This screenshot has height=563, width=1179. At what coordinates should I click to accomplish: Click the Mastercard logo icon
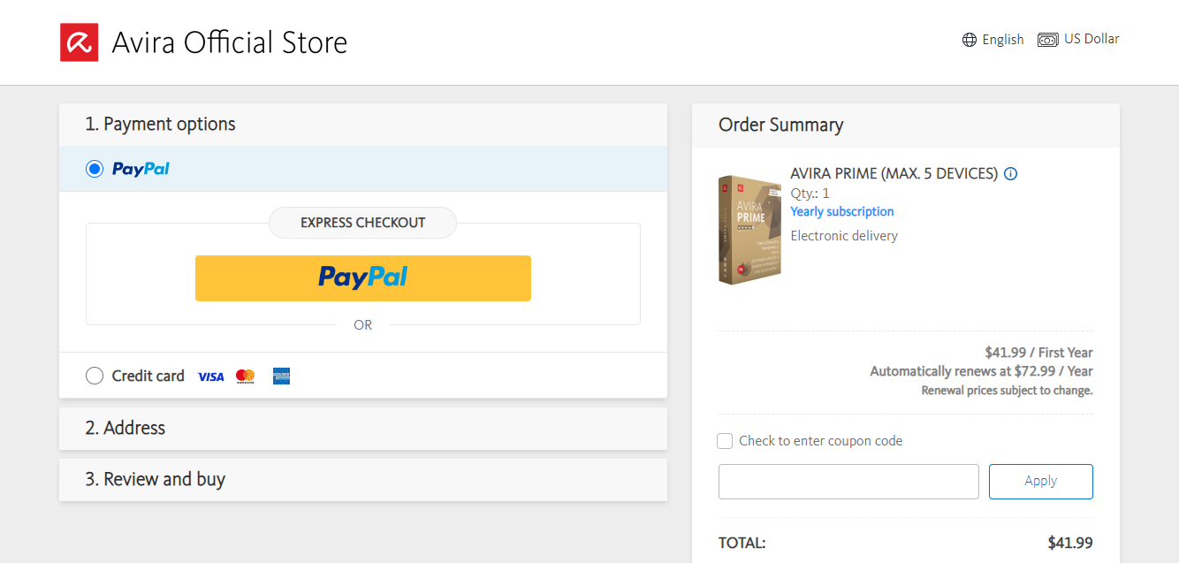click(x=246, y=377)
